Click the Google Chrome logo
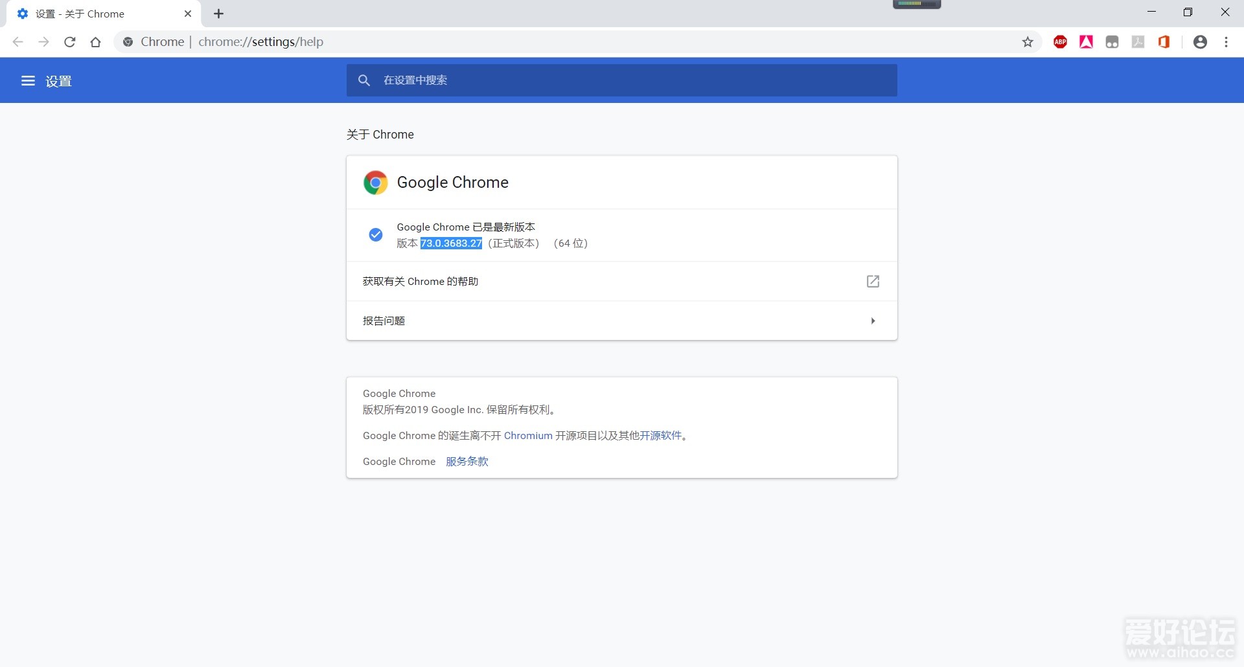This screenshot has width=1244, height=667. (x=376, y=183)
